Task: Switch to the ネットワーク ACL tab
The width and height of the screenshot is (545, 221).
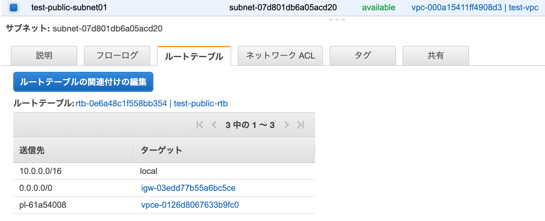Action: click(x=280, y=55)
